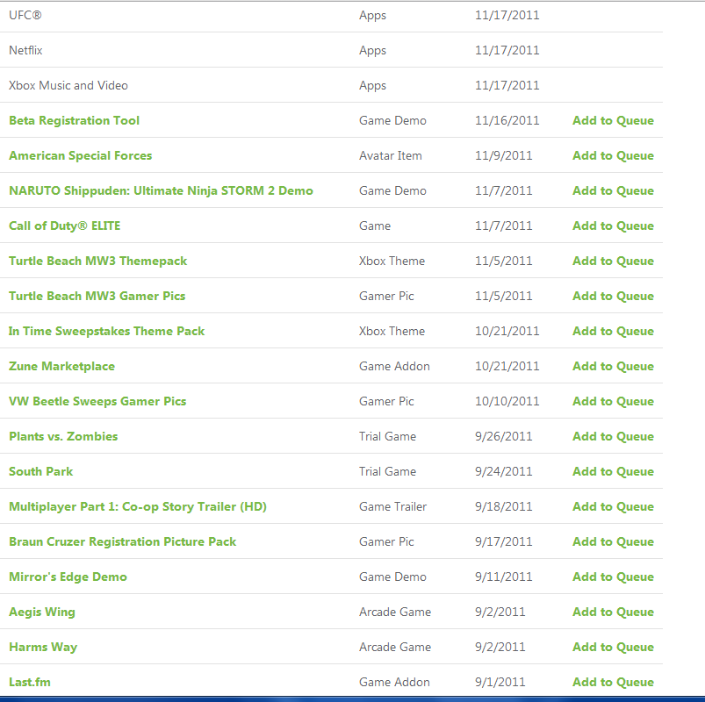
Task: Select the Netflix app title text
Action: (25, 50)
